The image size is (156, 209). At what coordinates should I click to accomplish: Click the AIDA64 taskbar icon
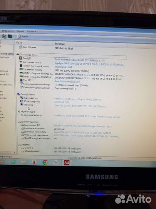[67, 163]
